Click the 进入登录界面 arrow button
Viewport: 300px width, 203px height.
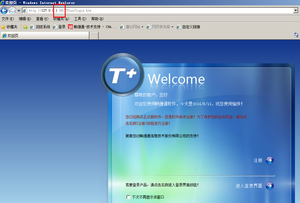270,186
